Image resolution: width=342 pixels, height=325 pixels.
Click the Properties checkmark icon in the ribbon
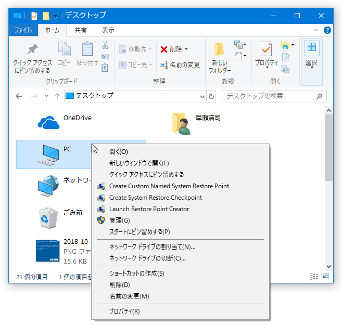tap(267, 49)
